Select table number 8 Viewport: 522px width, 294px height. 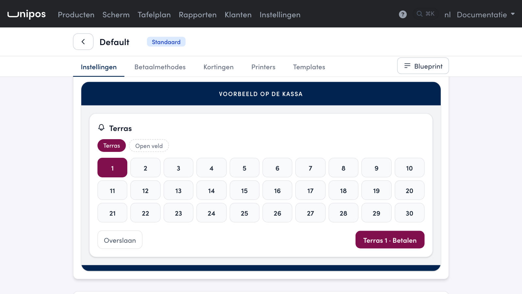pyautogui.click(x=343, y=168)
